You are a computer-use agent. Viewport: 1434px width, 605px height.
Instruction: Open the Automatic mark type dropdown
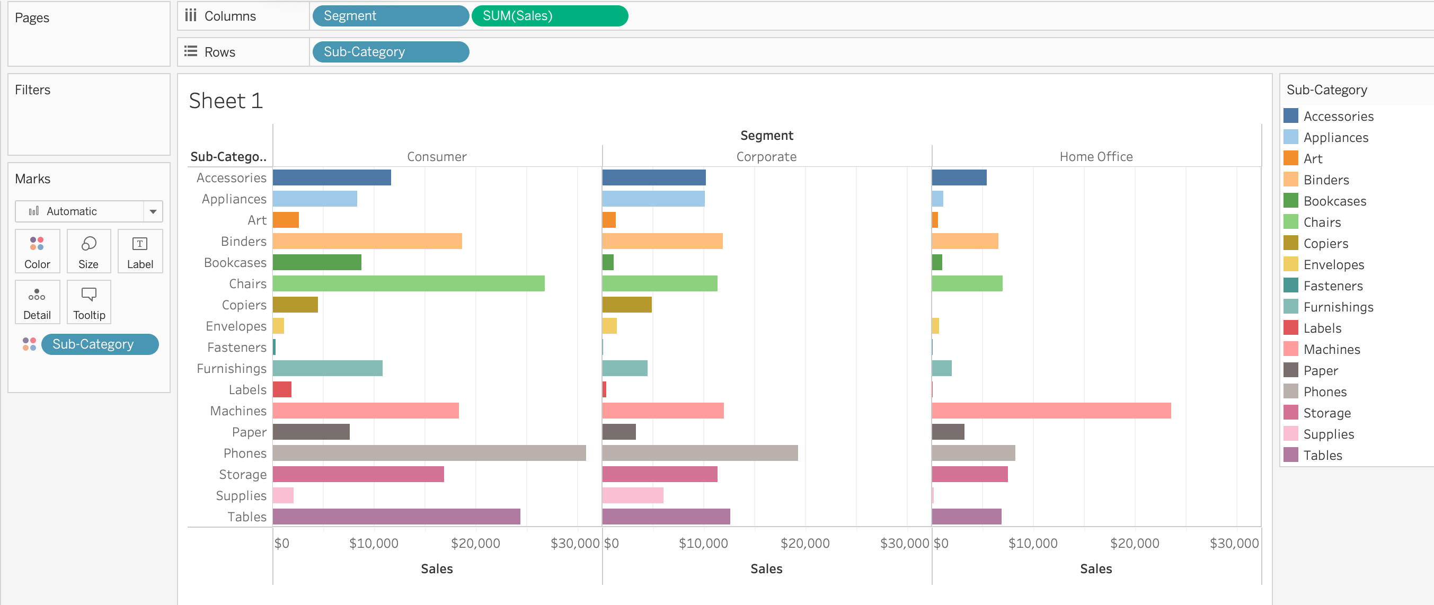(153, 211)
